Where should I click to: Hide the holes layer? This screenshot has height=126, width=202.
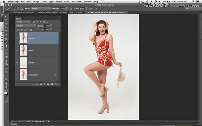pyautogui.click(x=17, y=50)
